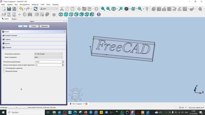Screen dimensions: 205x115
Task: Switch to bottom view cube
Action: pyautogui.click(x=87, y=14)
